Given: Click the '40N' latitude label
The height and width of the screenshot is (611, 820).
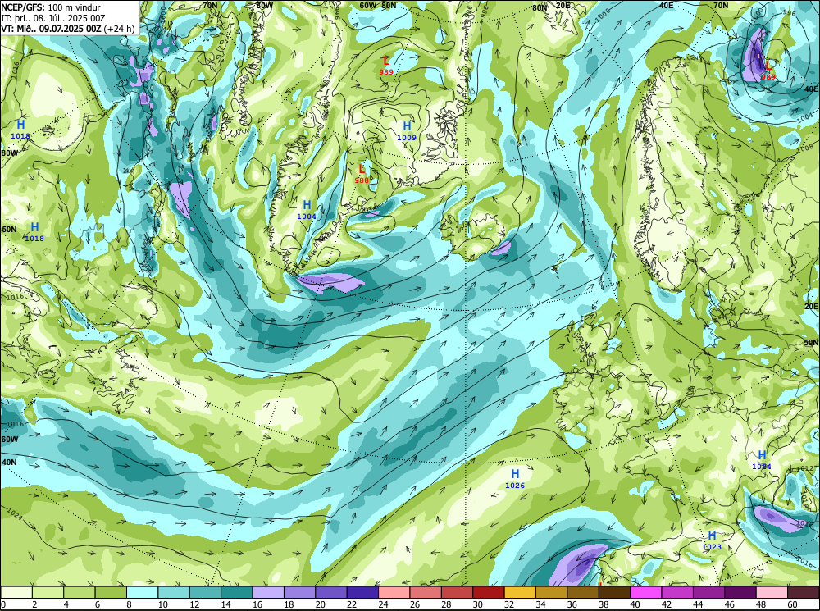Looking at the screenshot, I should pos(9,463).
